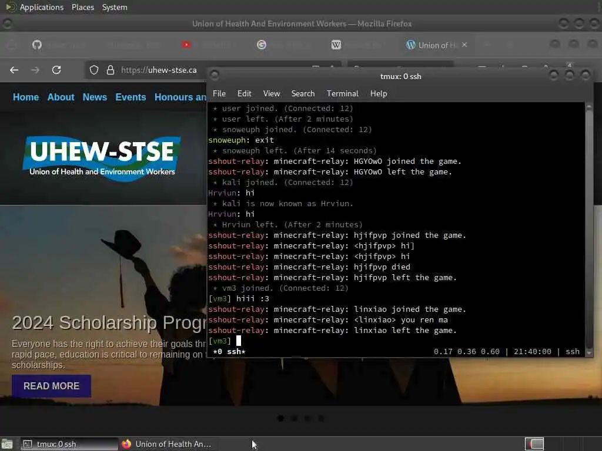The width and height of the screenshot is (602, 451).
Task: Close the Union of Health tab
Action: [464, 45]
